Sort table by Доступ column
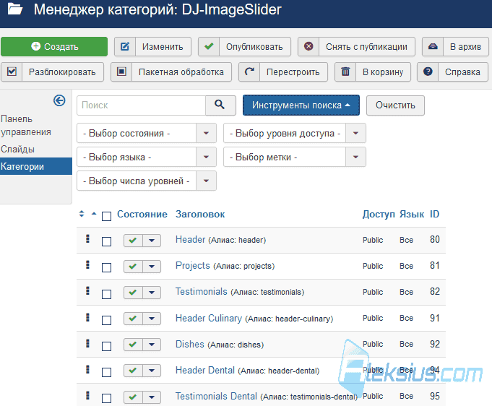The height and width of the screenshot is (406, 492). click(379, 215)
